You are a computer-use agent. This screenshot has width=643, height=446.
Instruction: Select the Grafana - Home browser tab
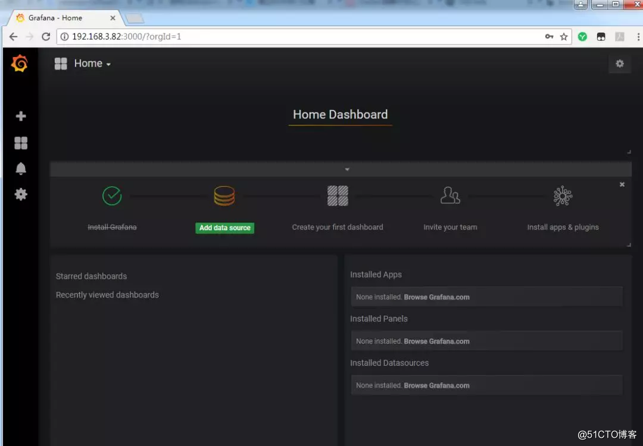[x=65, y=18]
